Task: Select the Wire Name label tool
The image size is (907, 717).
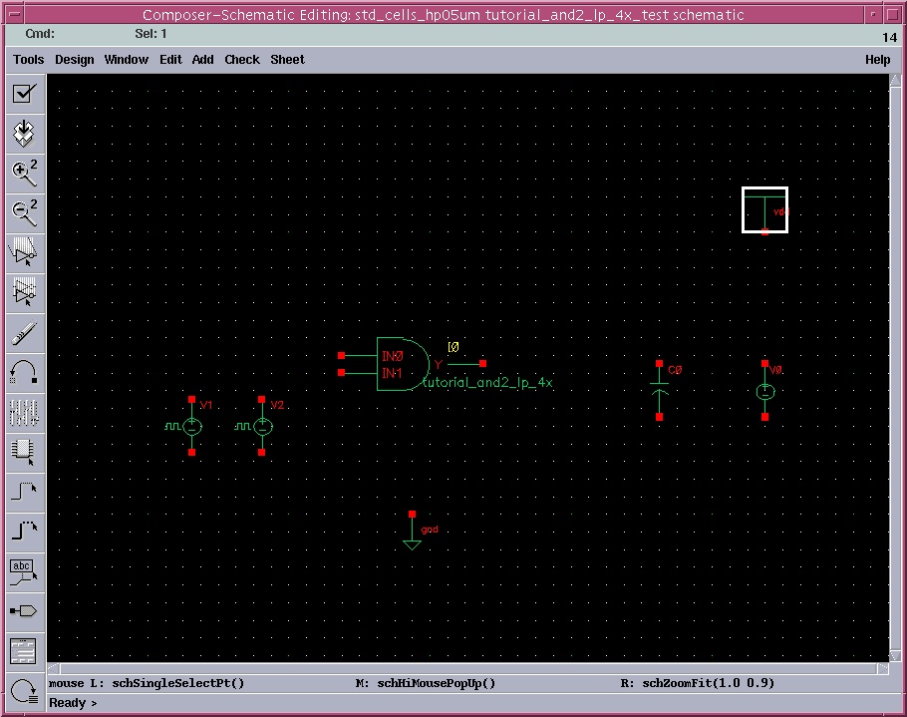Action: pyautogui.click(x=24, y=571)
